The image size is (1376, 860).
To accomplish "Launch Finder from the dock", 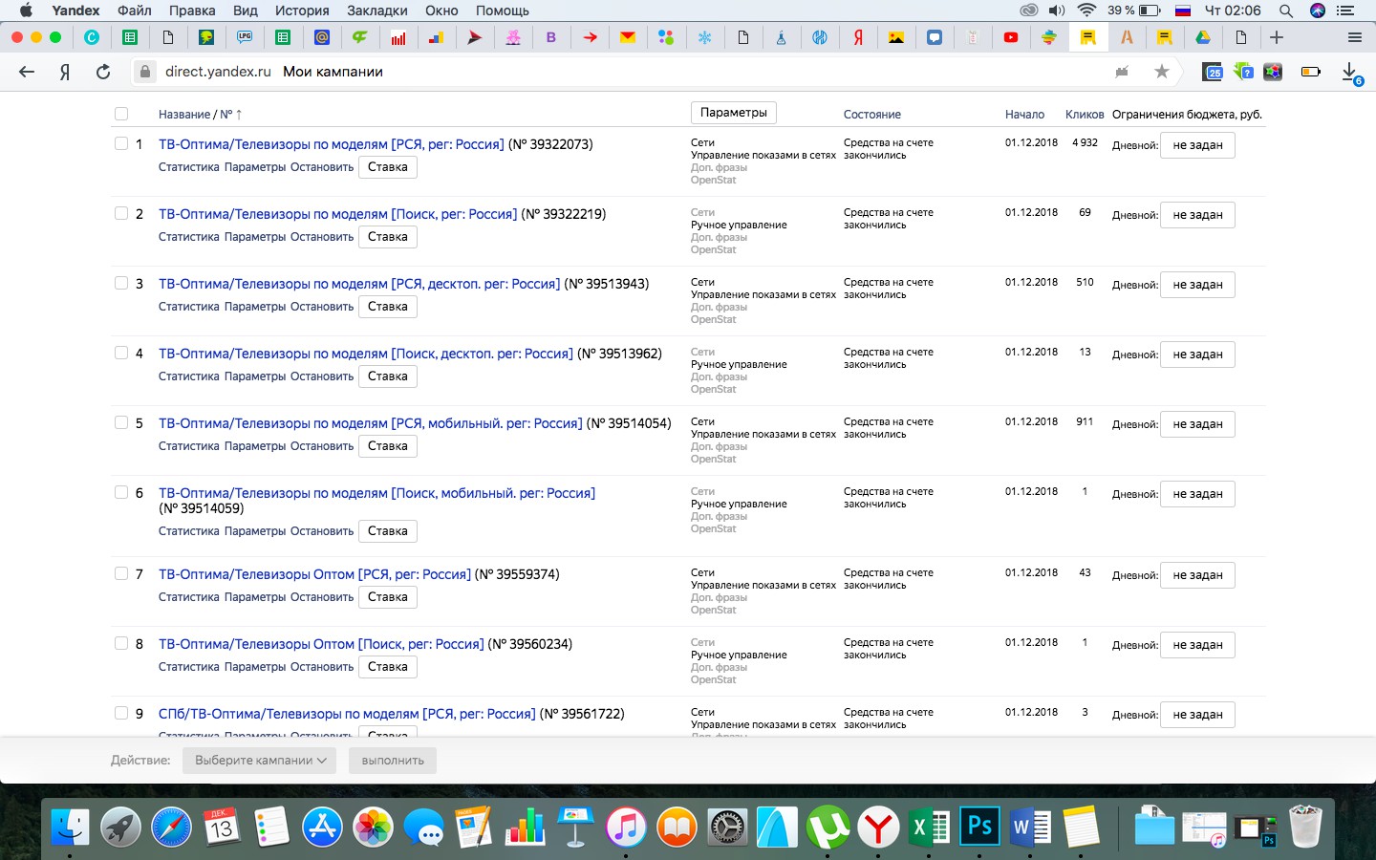I will point(70,827).
